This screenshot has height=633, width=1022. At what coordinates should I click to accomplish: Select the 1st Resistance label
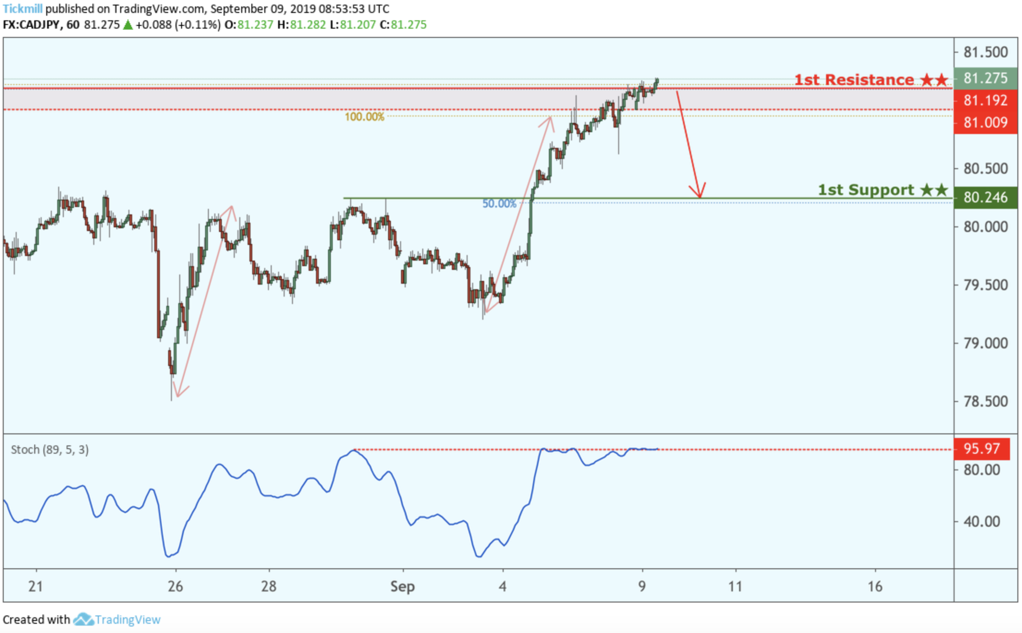pyautogui.click(x=871, y=79)
